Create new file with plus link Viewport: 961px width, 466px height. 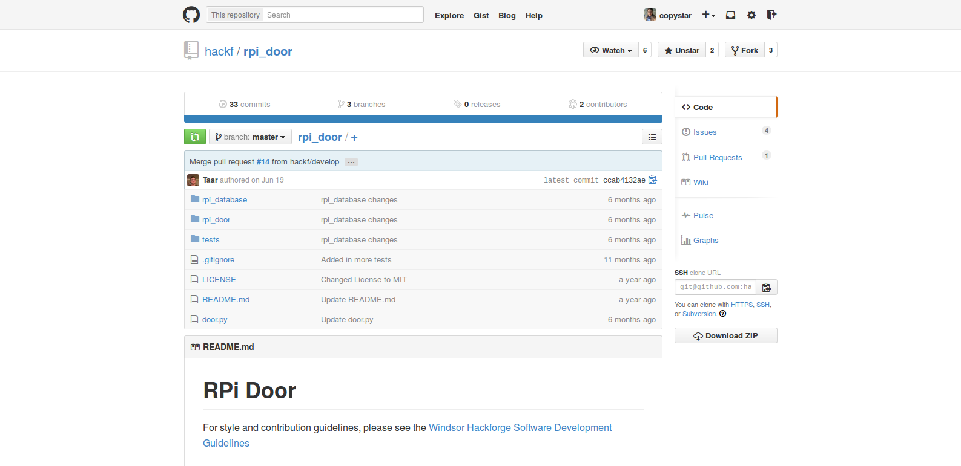point(354,138)
